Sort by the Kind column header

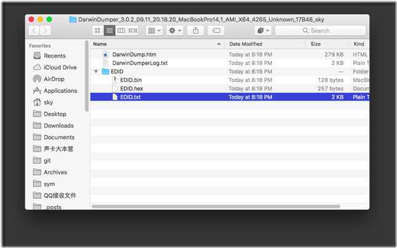point(359,44)
